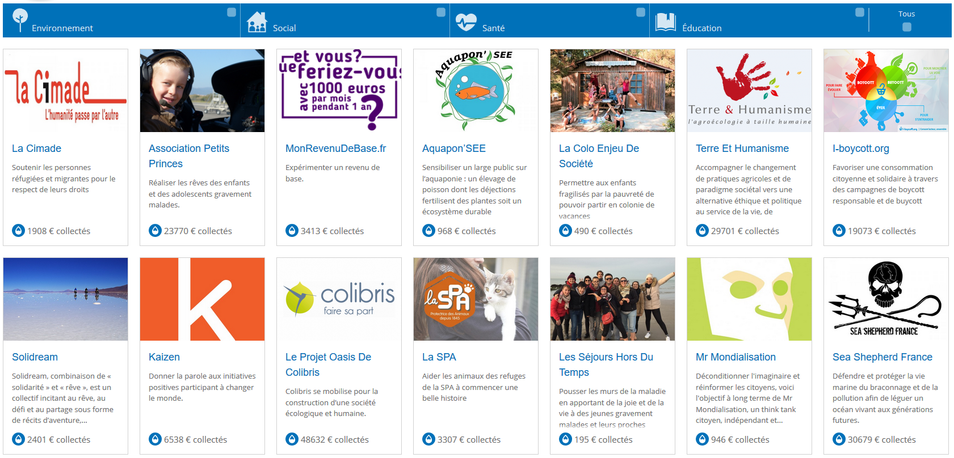This screenshot has height=458, width=954.
Task: Open MonRevenuDeBase.fr project title
Action: point(335,149)
